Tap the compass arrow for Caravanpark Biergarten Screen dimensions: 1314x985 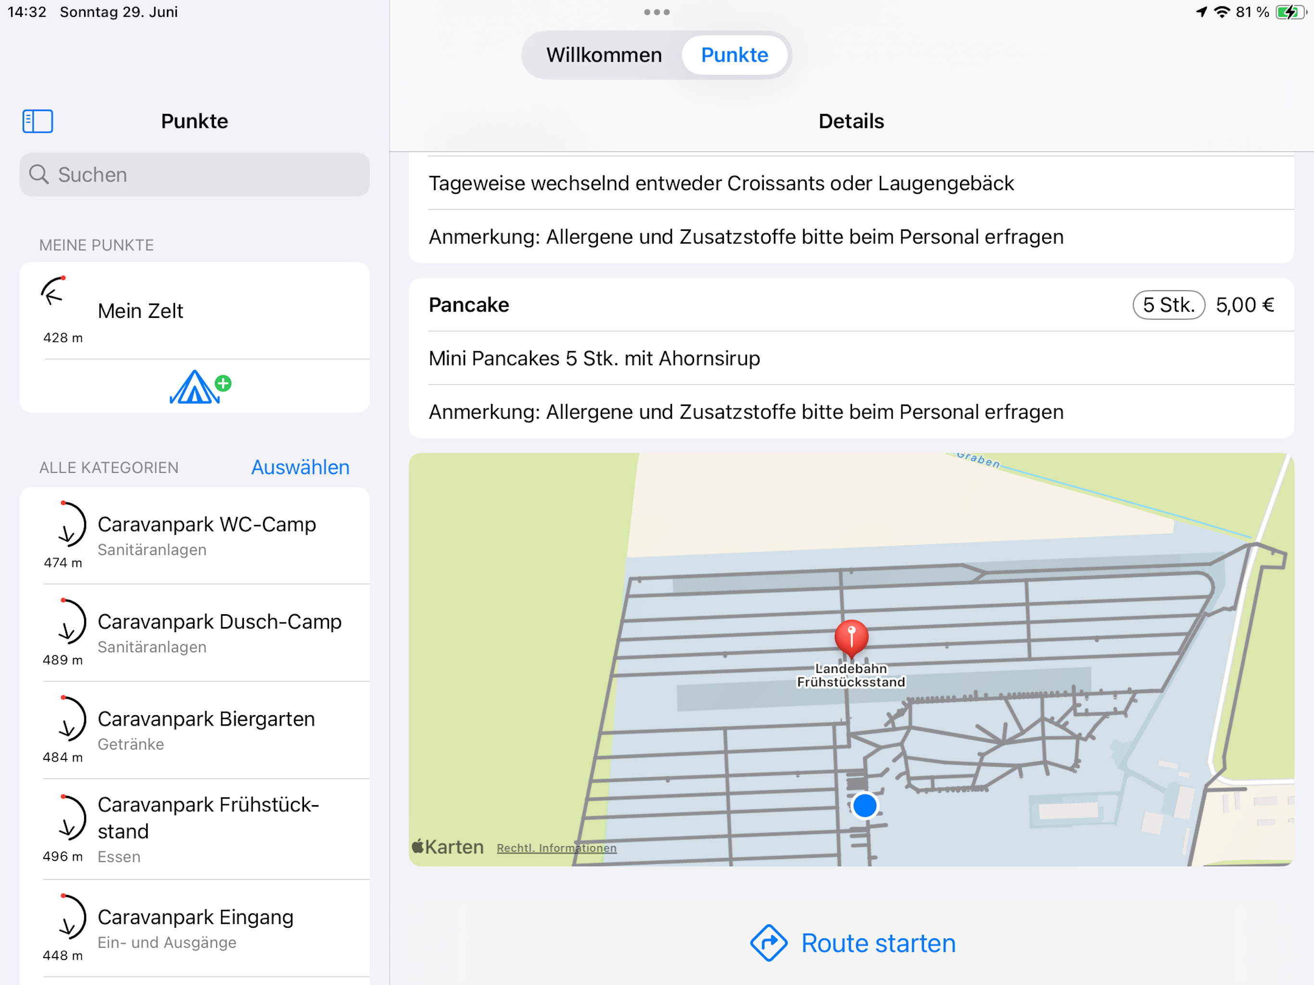72,718
